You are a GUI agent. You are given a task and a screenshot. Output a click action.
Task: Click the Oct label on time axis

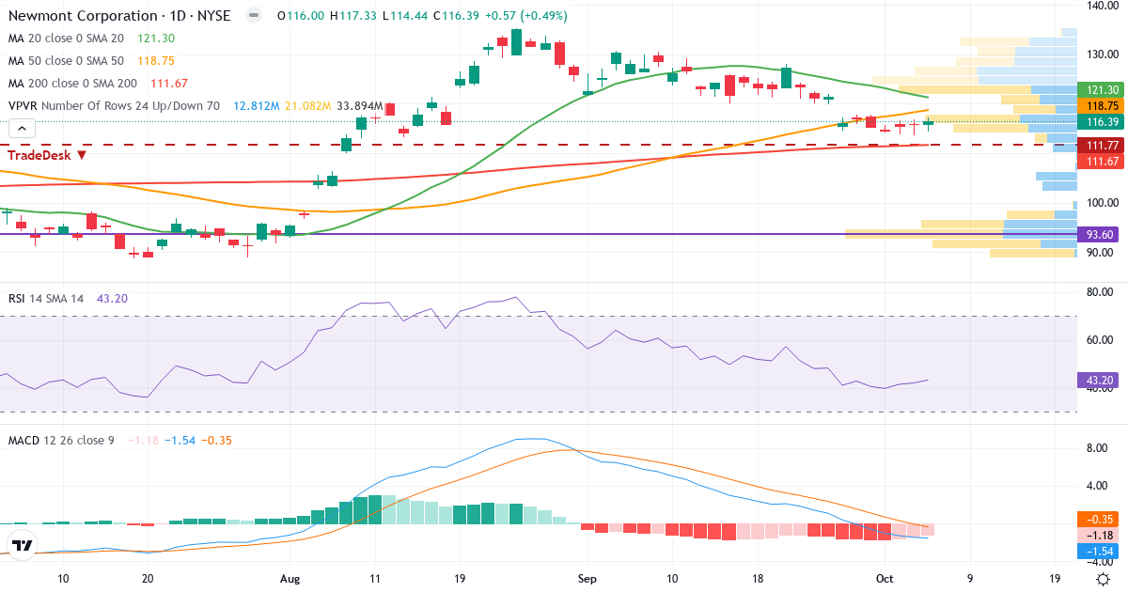[x=884, y=579]
